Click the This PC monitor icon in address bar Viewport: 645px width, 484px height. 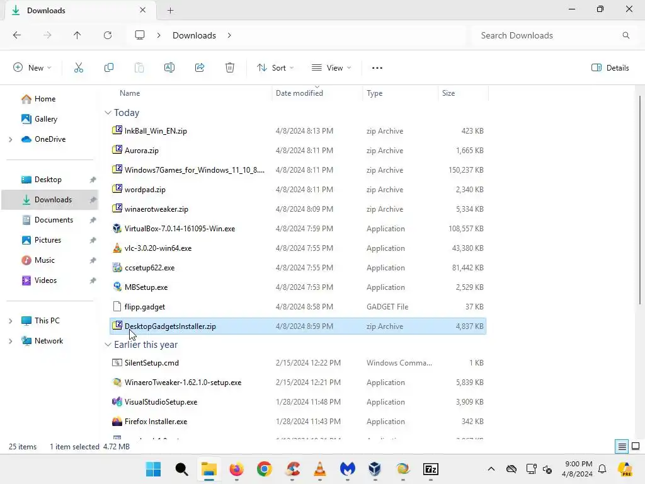tap(140, 35)
